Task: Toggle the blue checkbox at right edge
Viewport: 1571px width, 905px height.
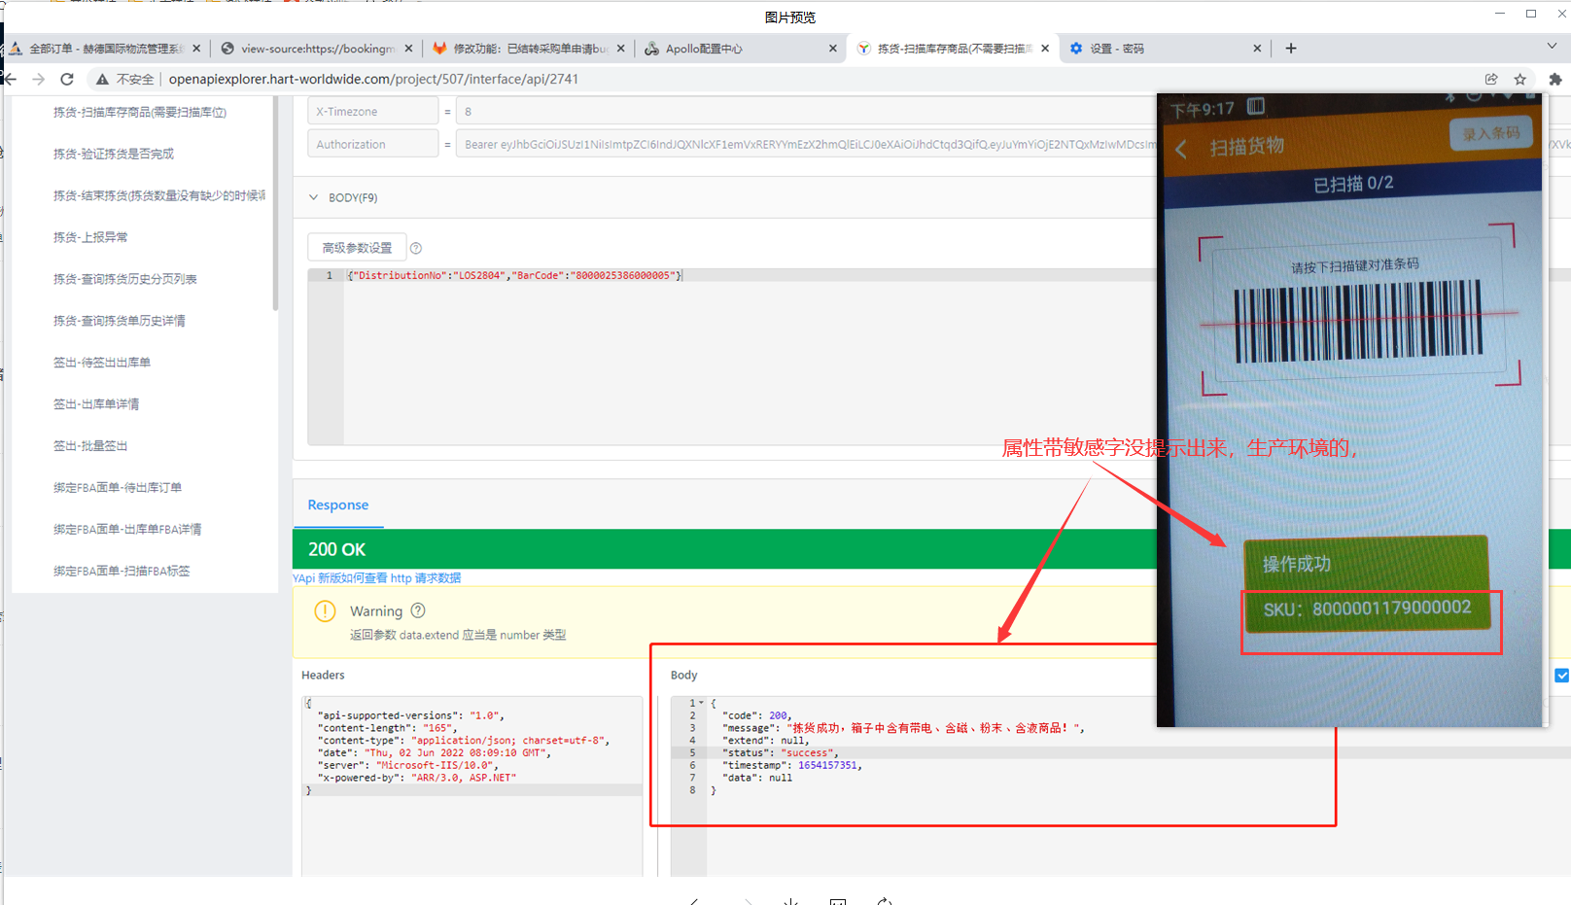Action: point(1561,675)
